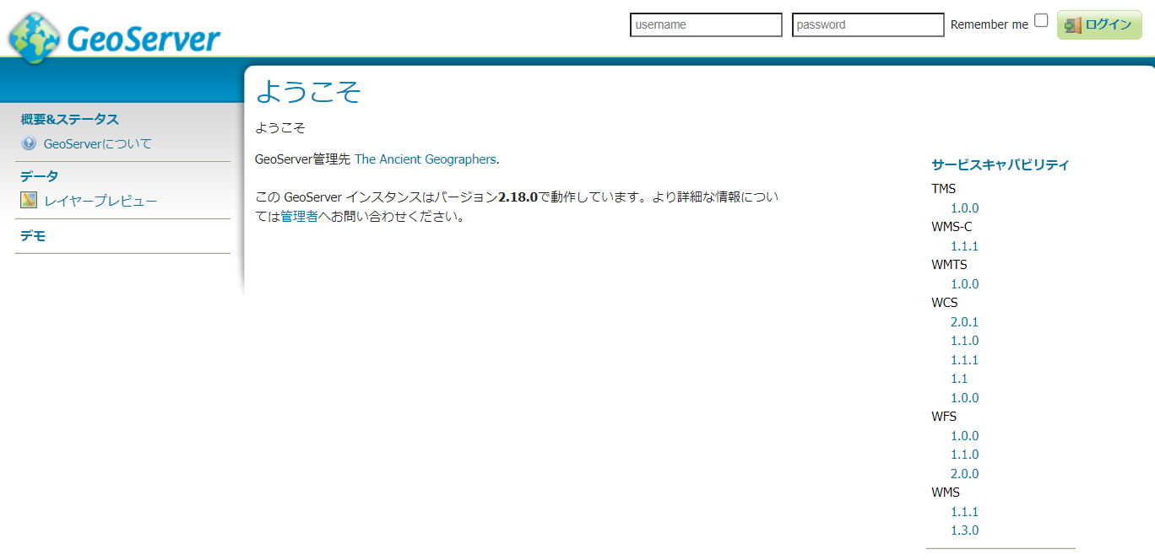The image size is (1155, 560).
Task: Click the ログイン button
Action: tap(1099, 25)
